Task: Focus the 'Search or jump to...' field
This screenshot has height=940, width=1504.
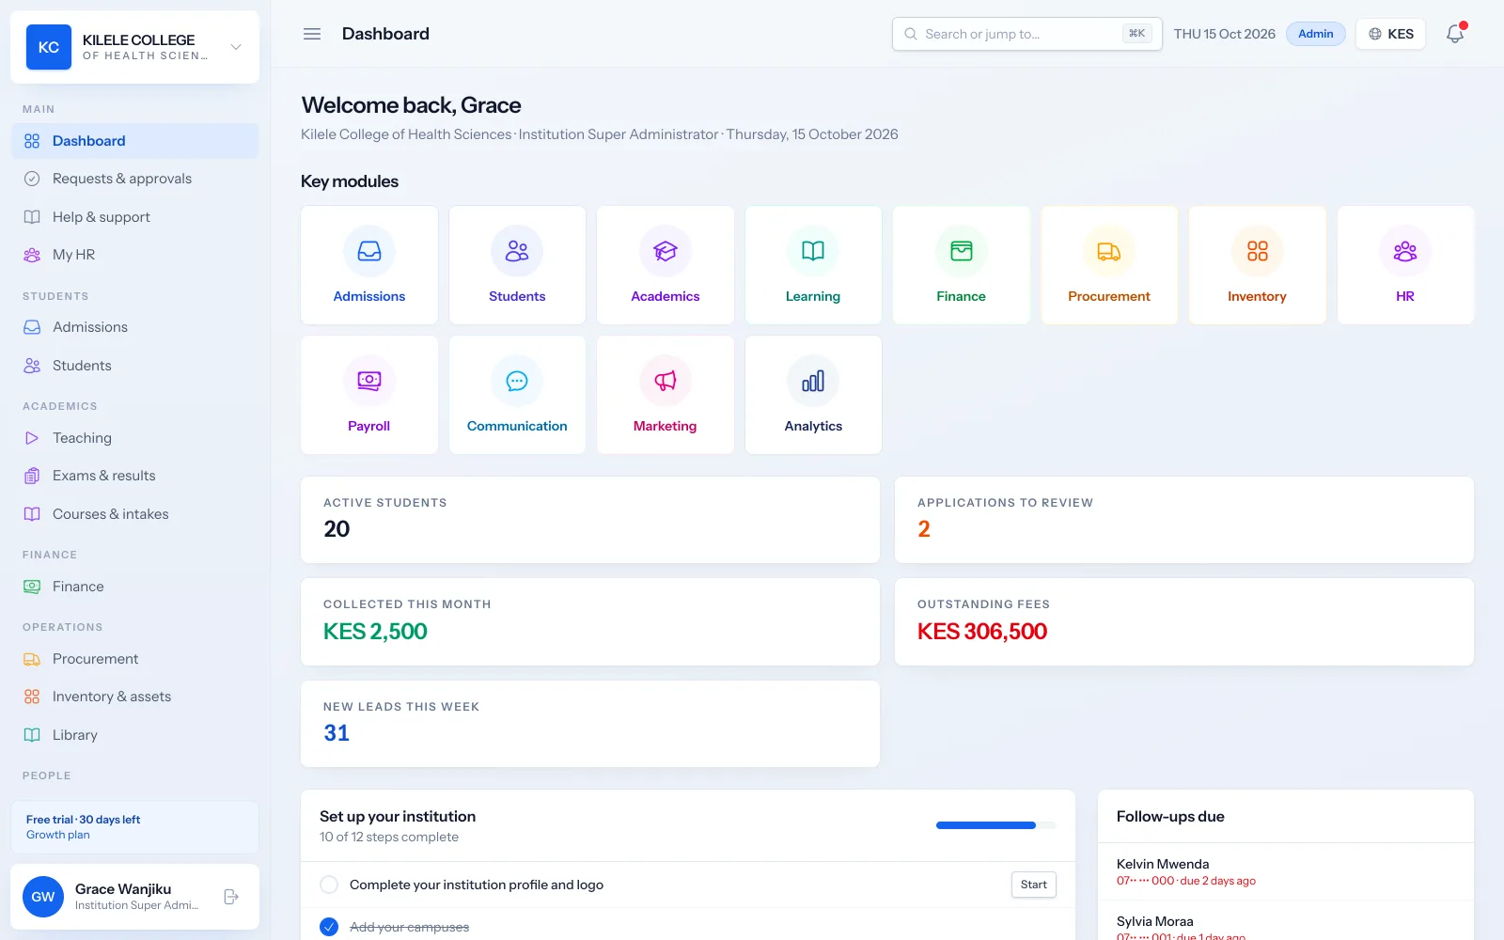Action: pos(1027,34)
